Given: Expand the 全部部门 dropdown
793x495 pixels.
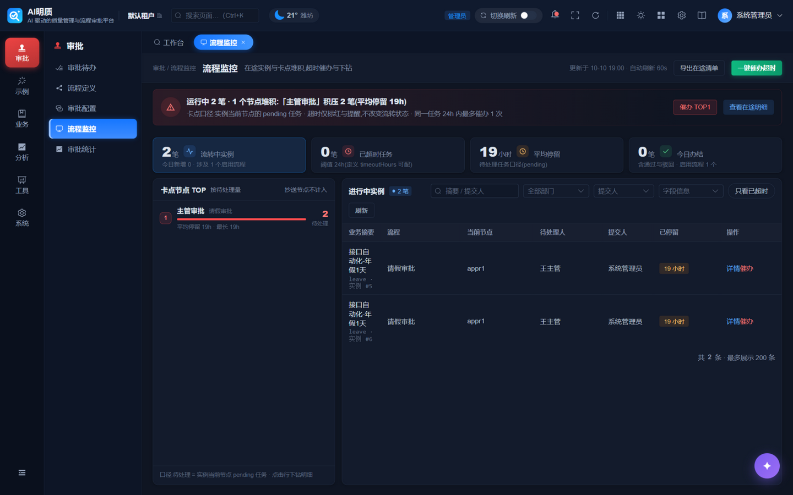Looking at the screenshot, I should point(556,191).
